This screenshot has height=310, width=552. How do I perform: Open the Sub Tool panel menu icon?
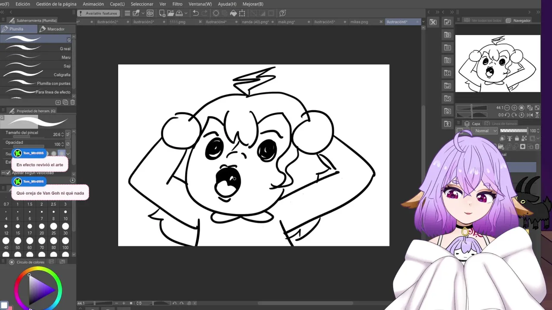3,20
